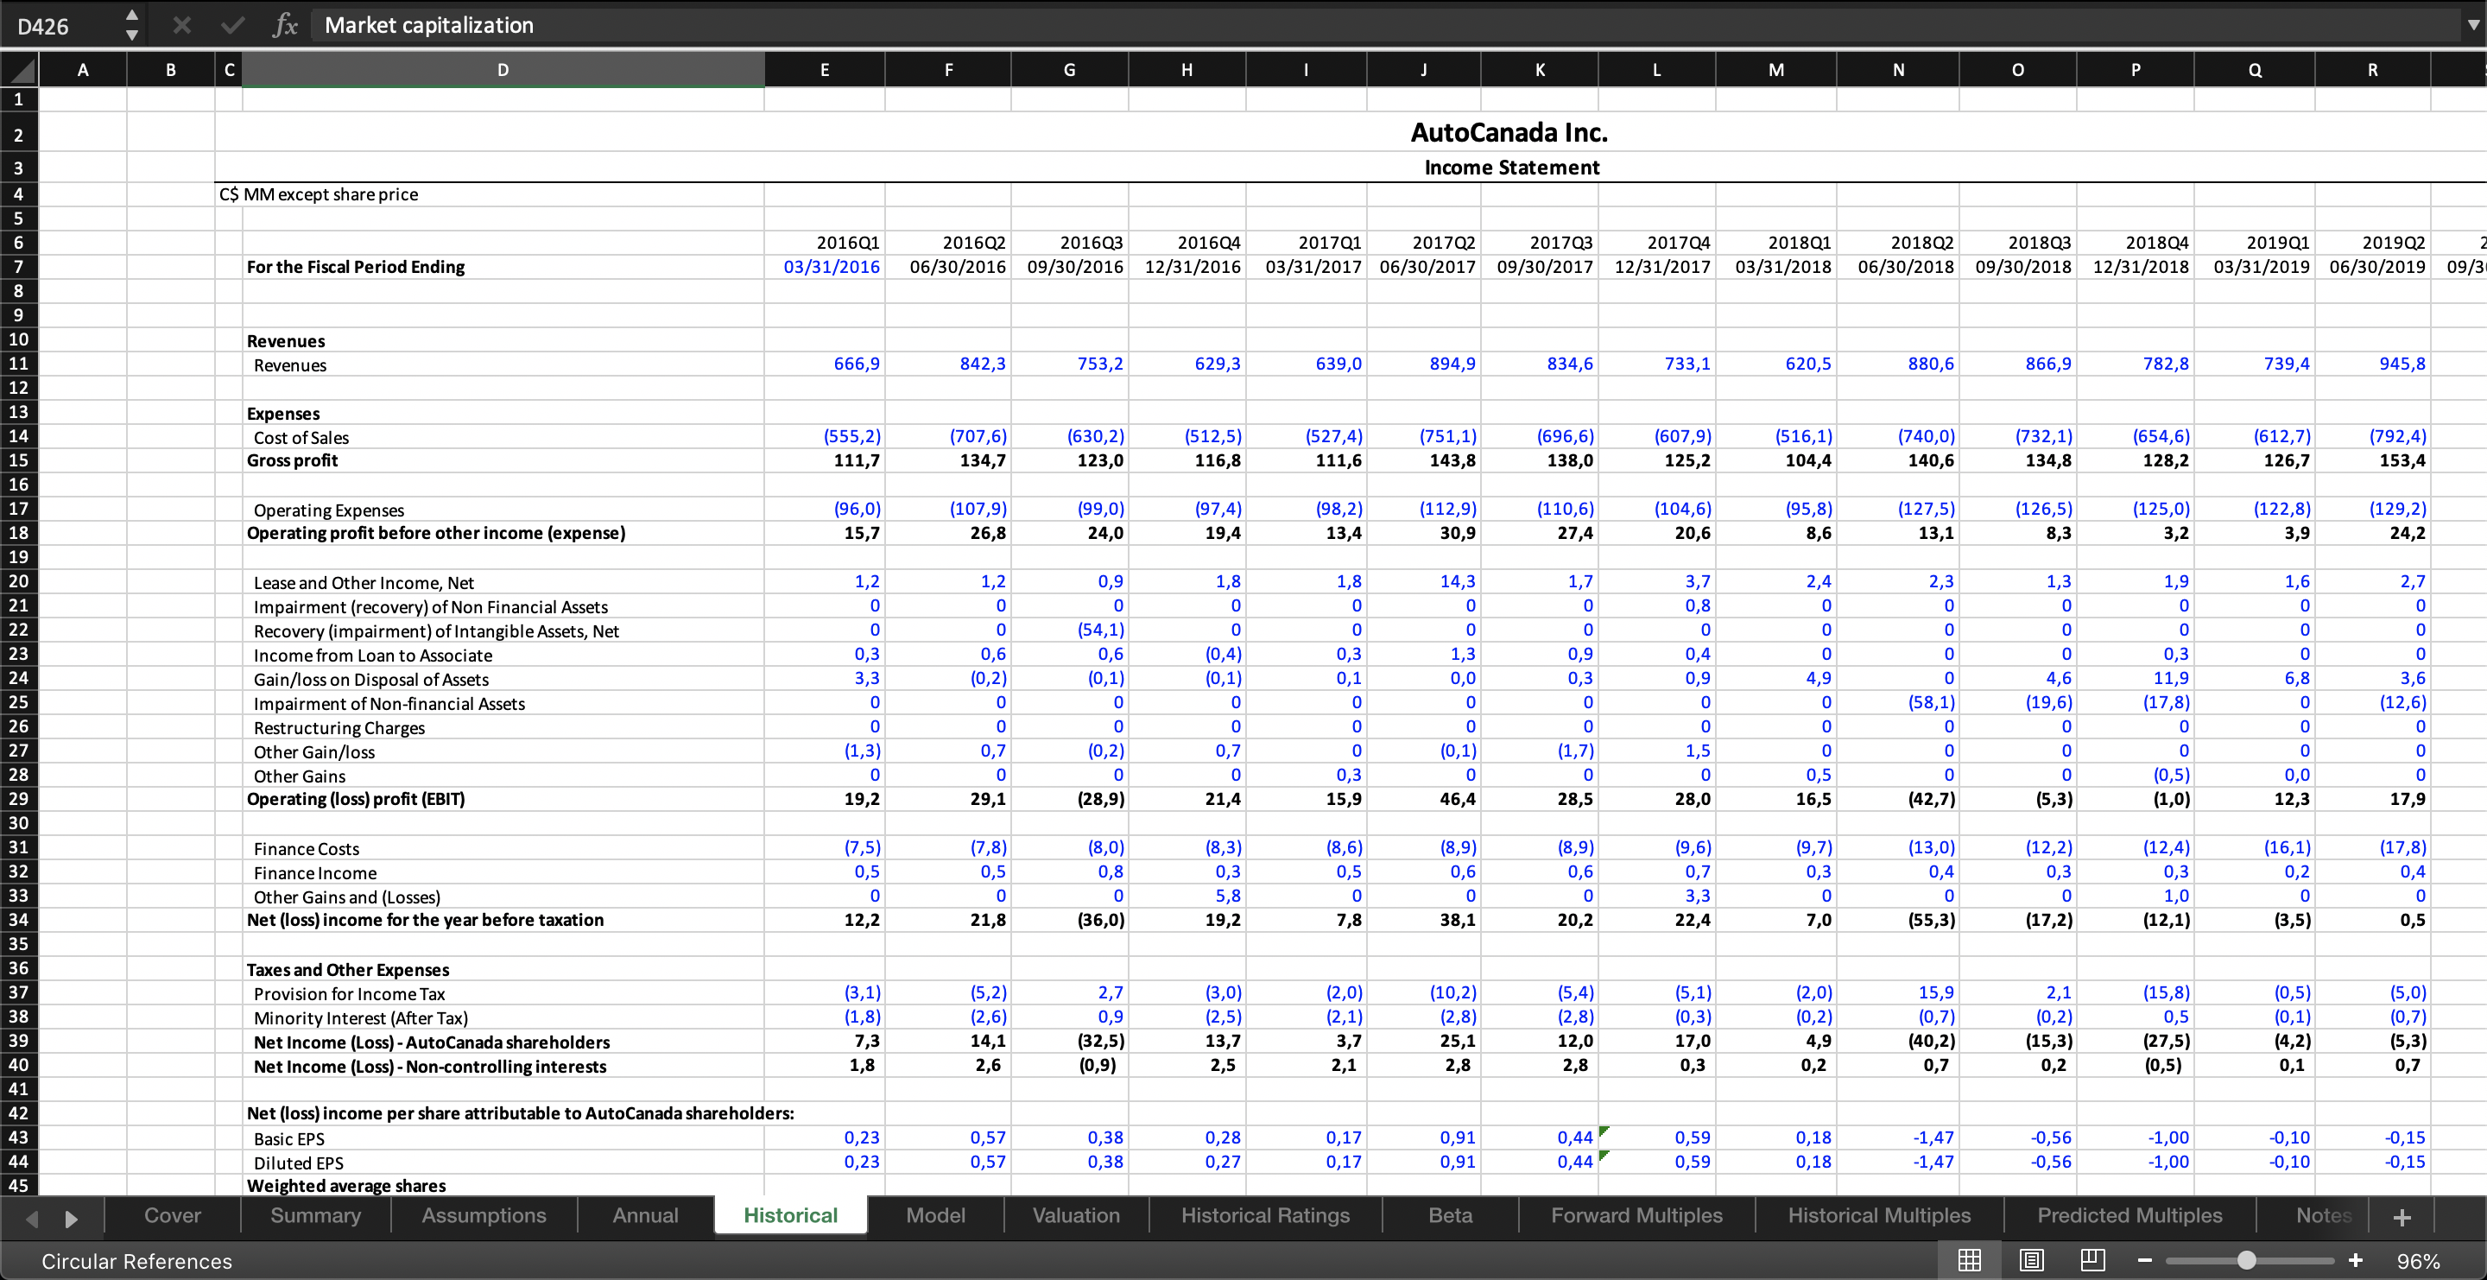2487x1280 pixels.
Task: Adjust the zoom slider handle
Action: pos(2247,1261)
